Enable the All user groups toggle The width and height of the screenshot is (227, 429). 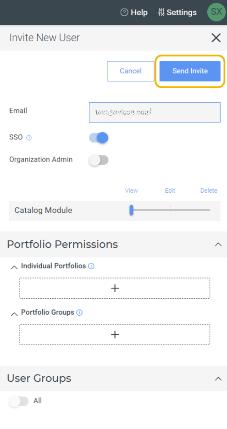[19, 401]
